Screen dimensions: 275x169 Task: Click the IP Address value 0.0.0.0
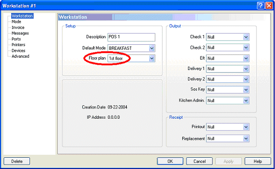pos(114,117)
